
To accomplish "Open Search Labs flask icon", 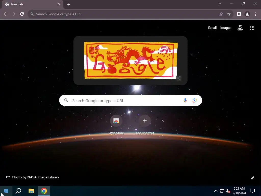I will tap(240, 28).
